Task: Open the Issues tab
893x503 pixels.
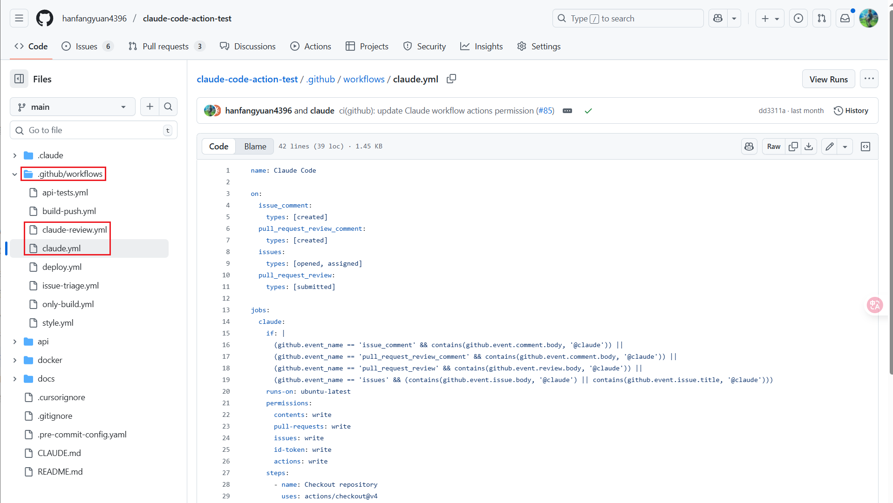Action: tap(88, 46)
